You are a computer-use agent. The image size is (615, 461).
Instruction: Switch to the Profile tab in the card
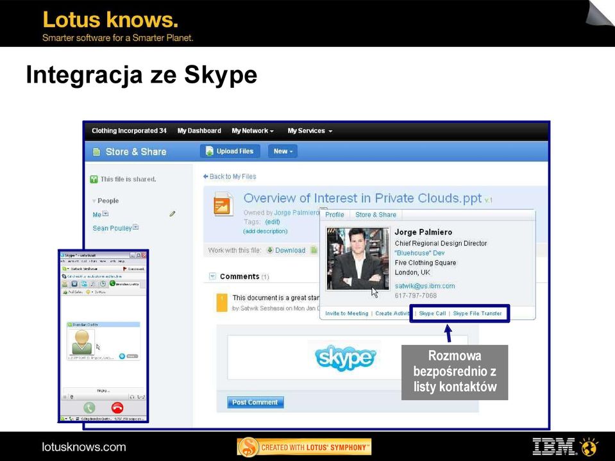pyautogui.click(x=335, y=215)
